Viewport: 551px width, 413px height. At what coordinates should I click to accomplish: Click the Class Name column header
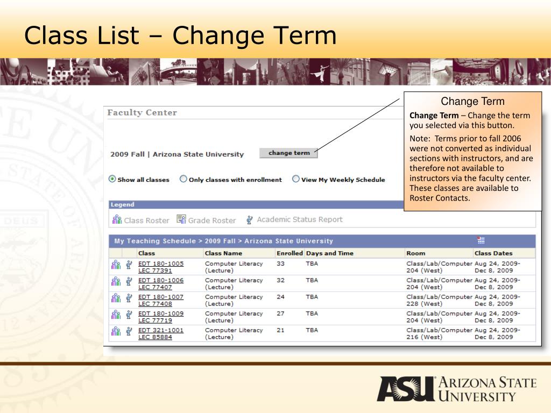coord(223,253)
